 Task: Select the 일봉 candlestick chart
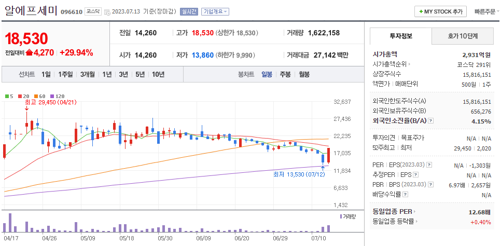(x=267, y=75)
